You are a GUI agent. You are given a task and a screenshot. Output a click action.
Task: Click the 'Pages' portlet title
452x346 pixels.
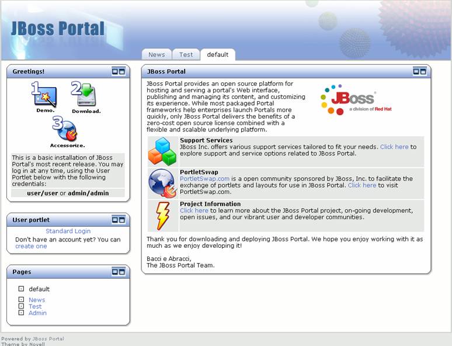coord(22,272)
